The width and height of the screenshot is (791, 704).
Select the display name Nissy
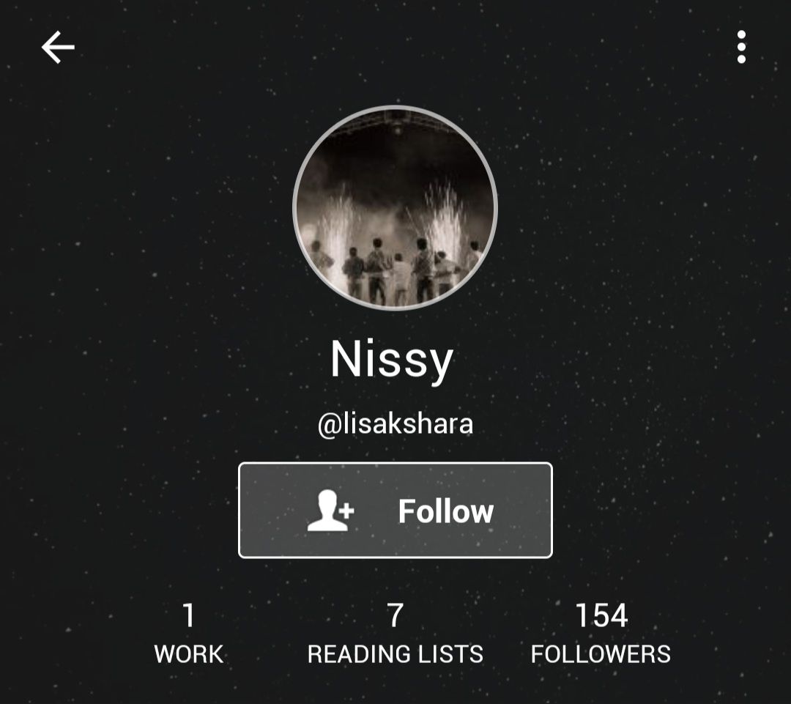392,360
